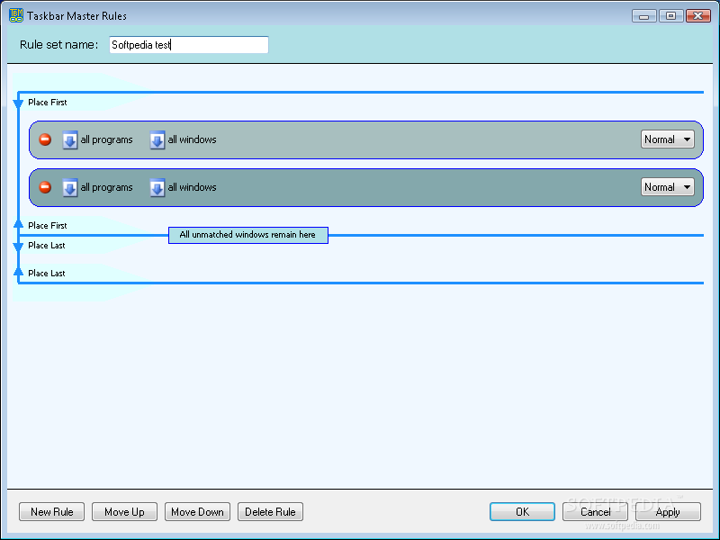
Task: Click the Taskbar Master title bar icon
Action: point(16,15)
